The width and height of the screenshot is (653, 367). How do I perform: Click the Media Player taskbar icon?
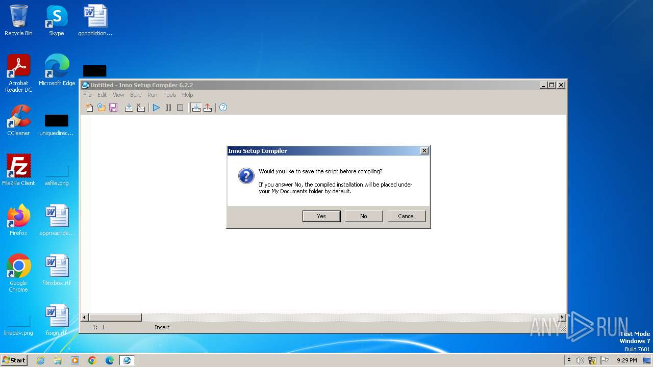(x=75, y=360)
